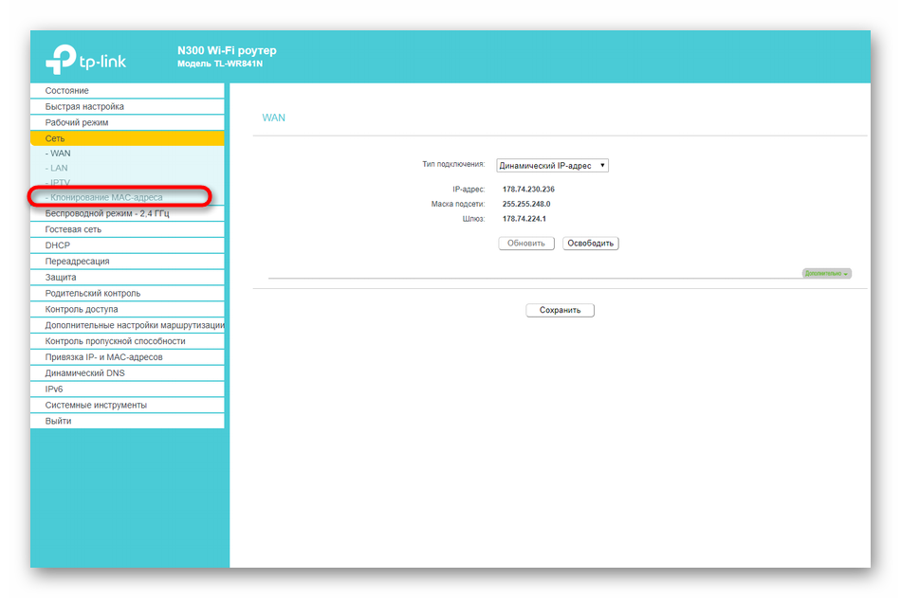Click the N300 Wi-Fi роутер title
This screenshot has width=901, height=598.
pyautogui.click(x=227, y=50)
